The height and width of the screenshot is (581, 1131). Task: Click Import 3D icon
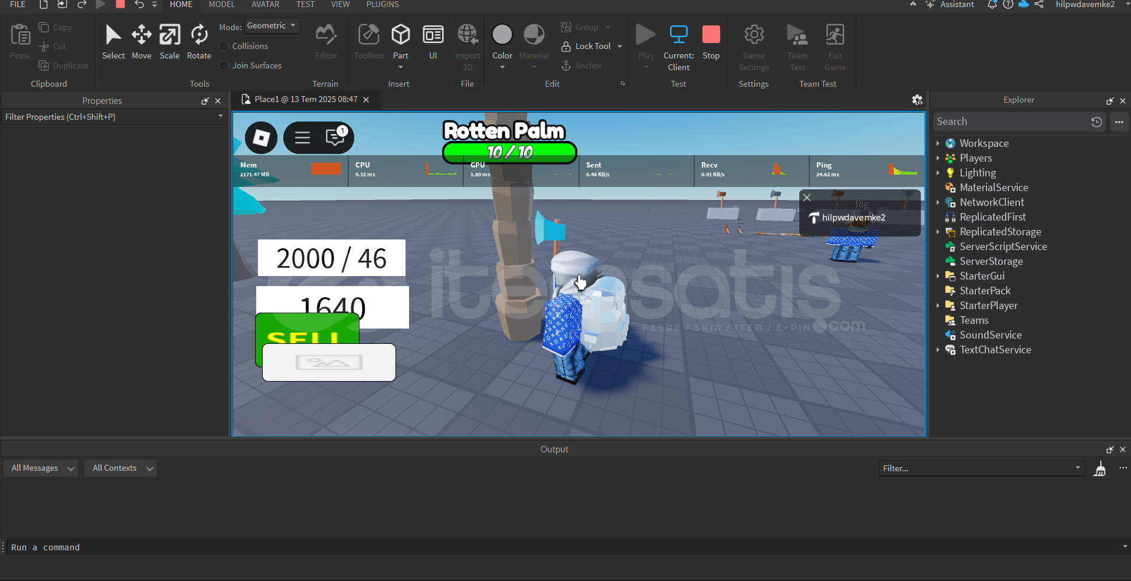pyautogui.click(x=468, y=35)
